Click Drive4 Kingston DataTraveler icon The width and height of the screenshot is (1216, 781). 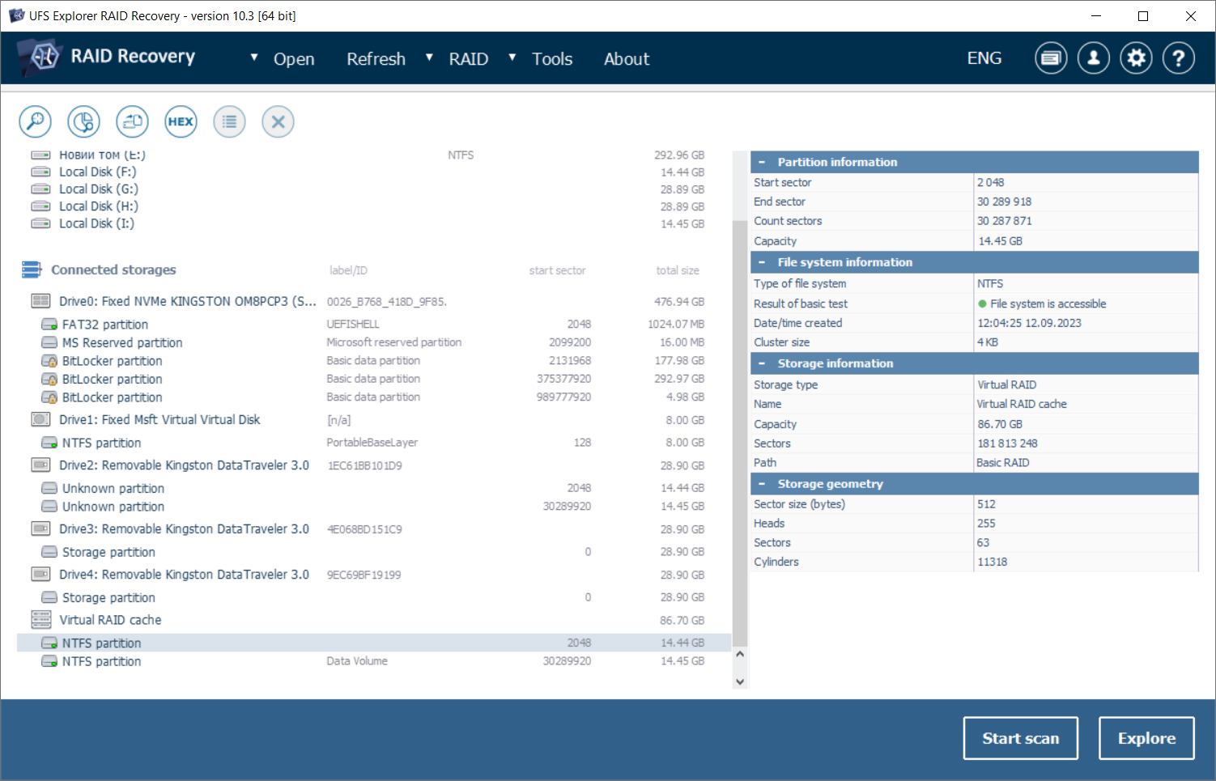(x=40, y=574)
